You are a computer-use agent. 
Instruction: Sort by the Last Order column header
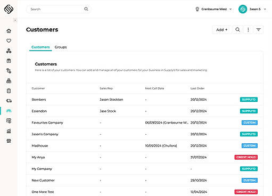click(197, 88)
